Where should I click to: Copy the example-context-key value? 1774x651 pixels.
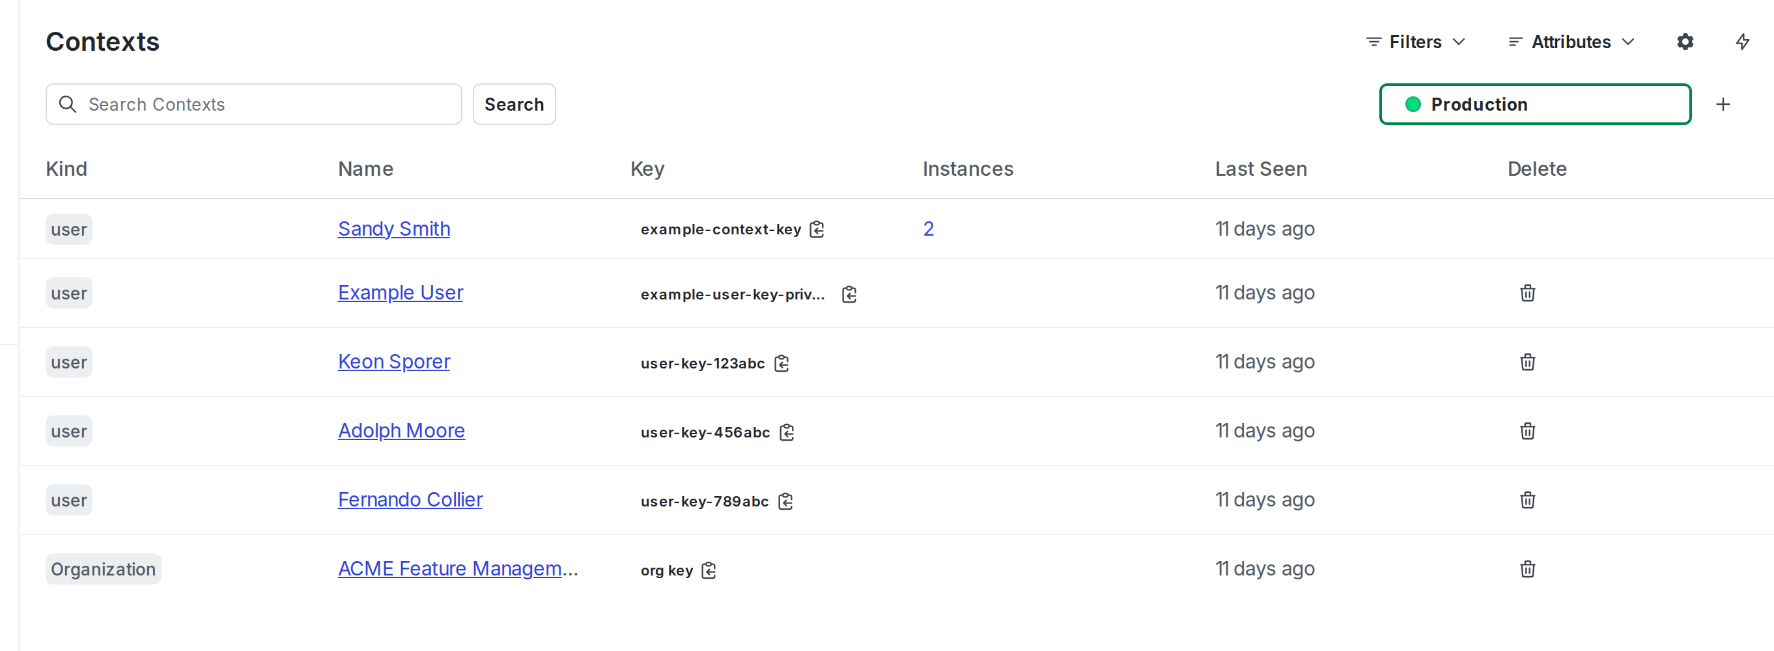(x=817, y=229)
